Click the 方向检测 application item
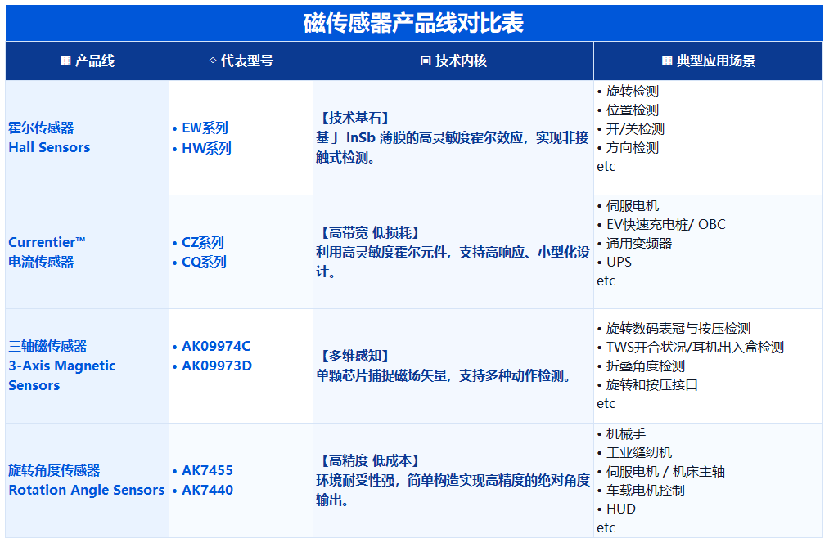829x543 pixels. 633,148
